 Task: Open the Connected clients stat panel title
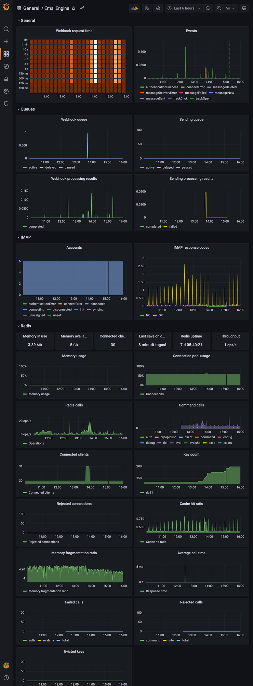(113, 336)
